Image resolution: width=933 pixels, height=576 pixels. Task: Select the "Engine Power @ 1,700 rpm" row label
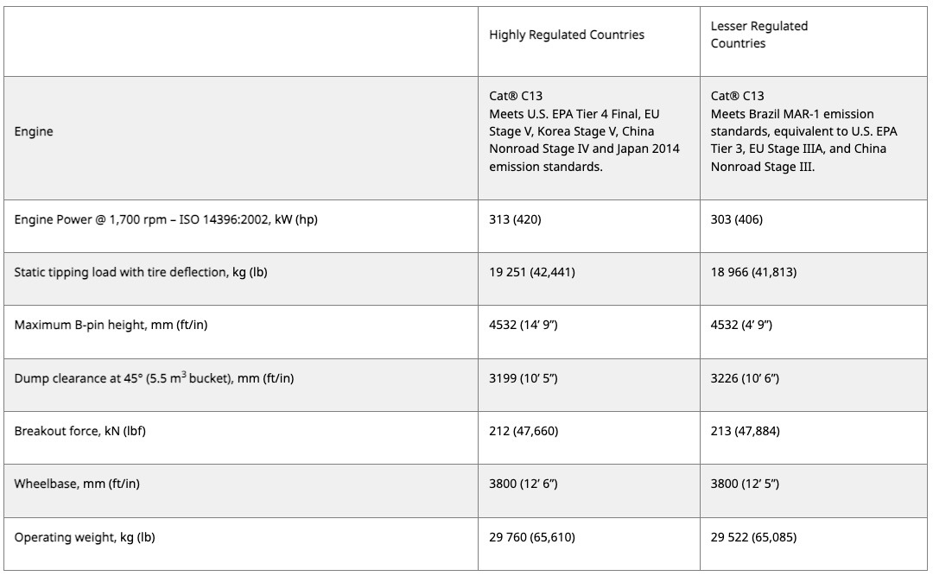click(166, 219)
